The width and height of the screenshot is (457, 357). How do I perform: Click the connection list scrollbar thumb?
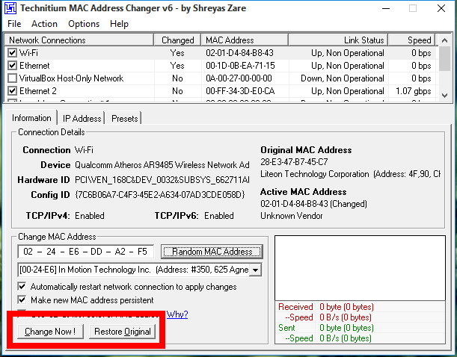[444, 58]
